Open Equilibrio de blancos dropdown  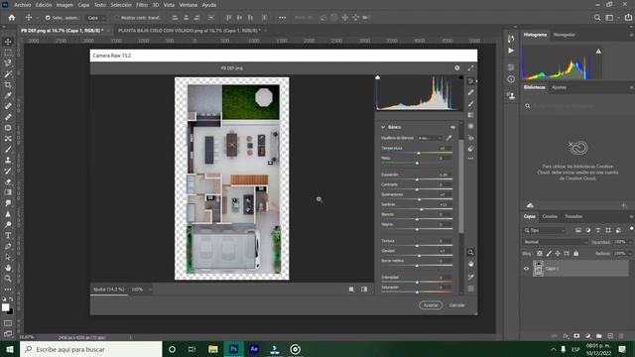click(x=430, y=138)
